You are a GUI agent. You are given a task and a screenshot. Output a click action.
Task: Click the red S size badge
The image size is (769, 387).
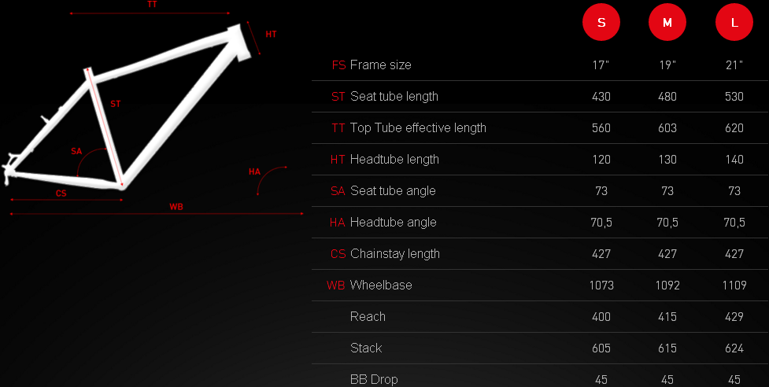click(601, 23)
